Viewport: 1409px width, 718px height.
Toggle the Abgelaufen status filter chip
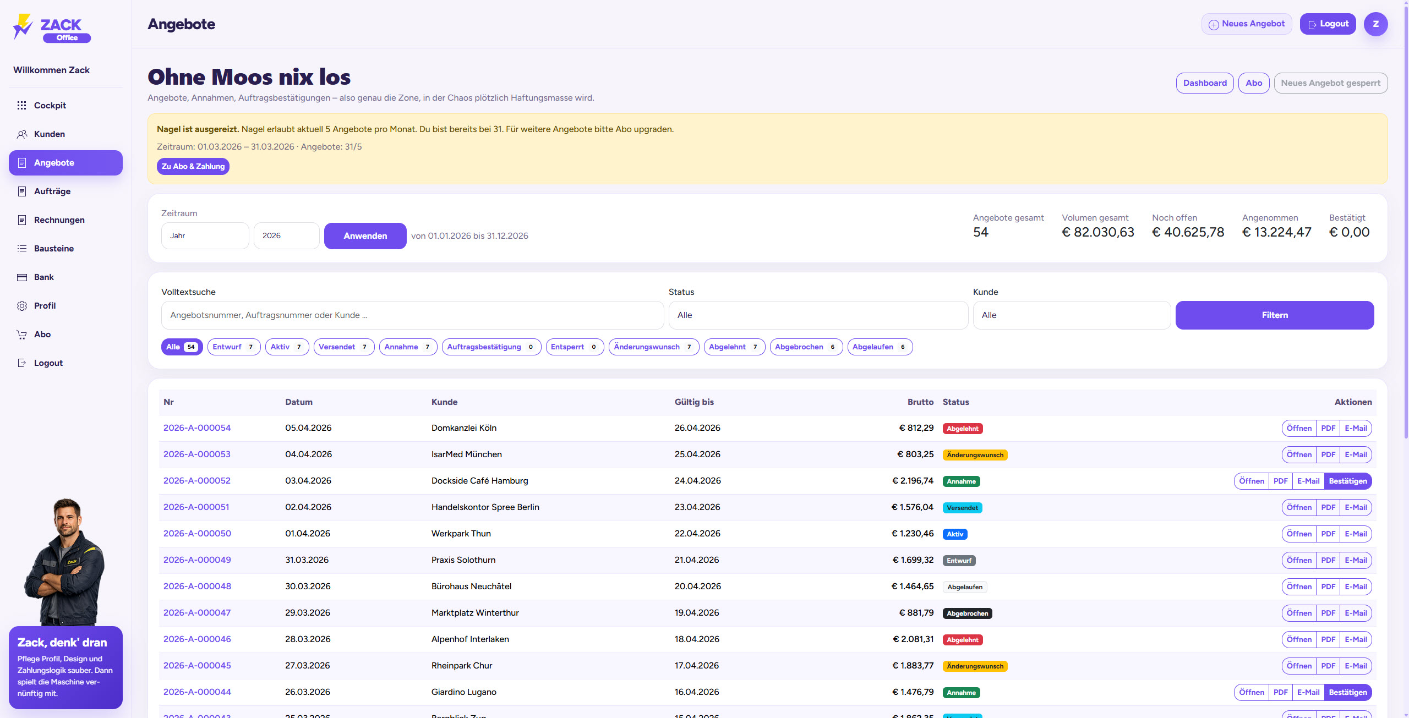(x=879, y=347)
